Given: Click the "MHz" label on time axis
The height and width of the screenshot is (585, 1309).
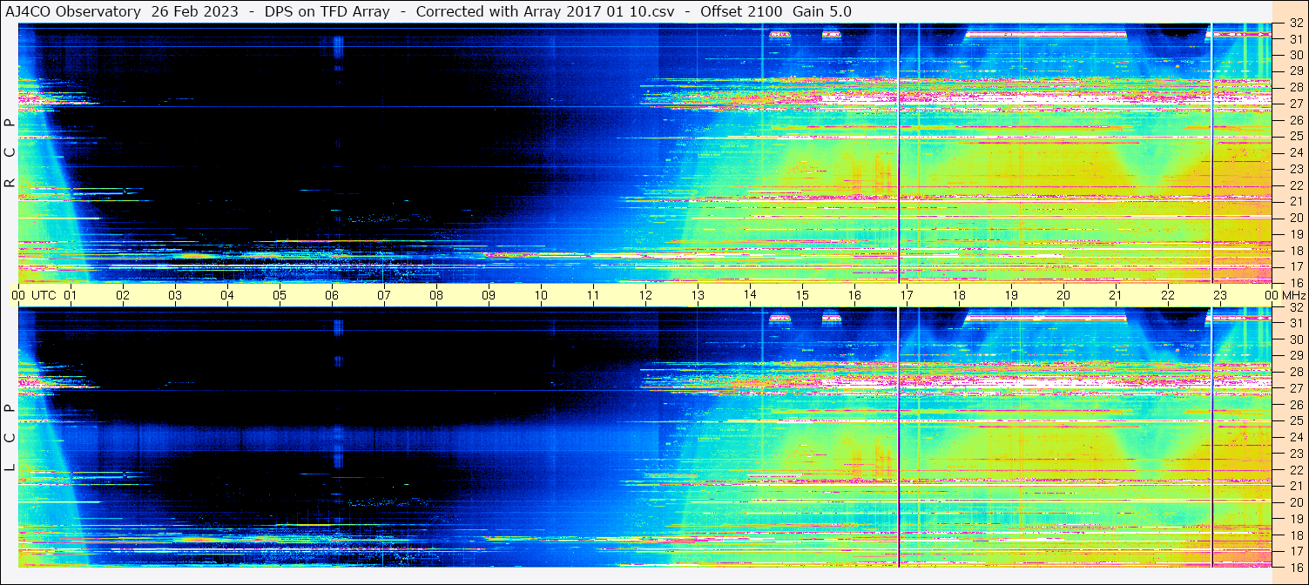Looking at the screenshot, I should [1292, 295].
